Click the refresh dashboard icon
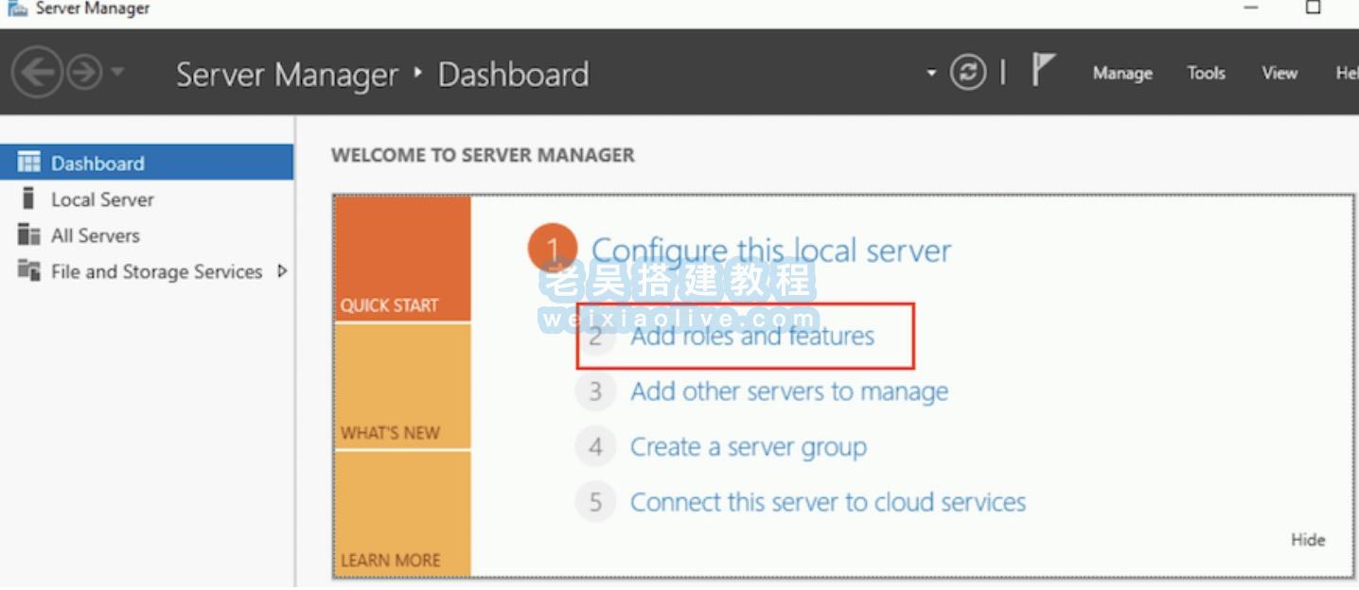This screenshot has height=590, width=1359. click(x=967, y=73)
